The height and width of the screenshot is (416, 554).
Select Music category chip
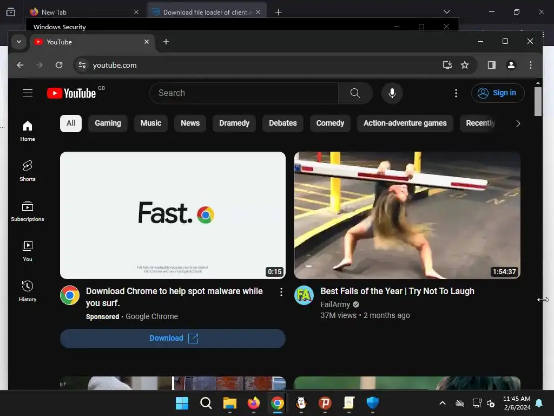pyautogui.click(x=151, y=123)
